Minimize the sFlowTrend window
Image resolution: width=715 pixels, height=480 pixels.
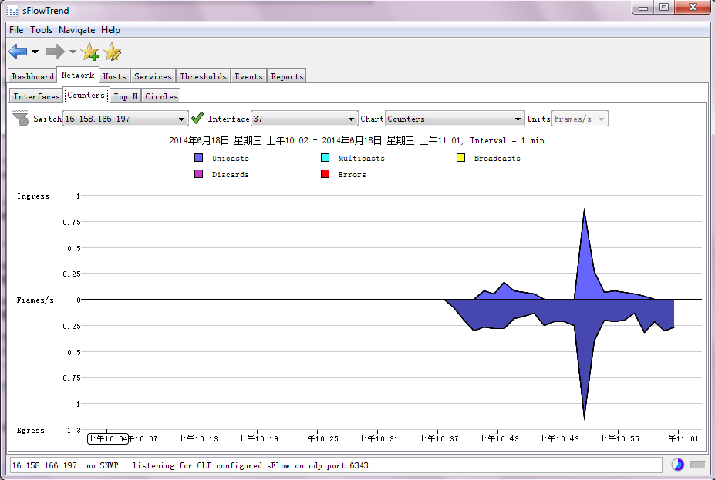pos(643,7)
